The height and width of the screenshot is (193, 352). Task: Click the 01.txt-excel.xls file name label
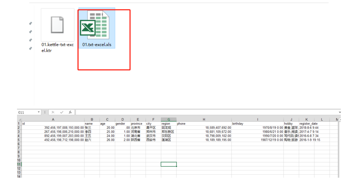pyautogui.click(x=97, y=45)
